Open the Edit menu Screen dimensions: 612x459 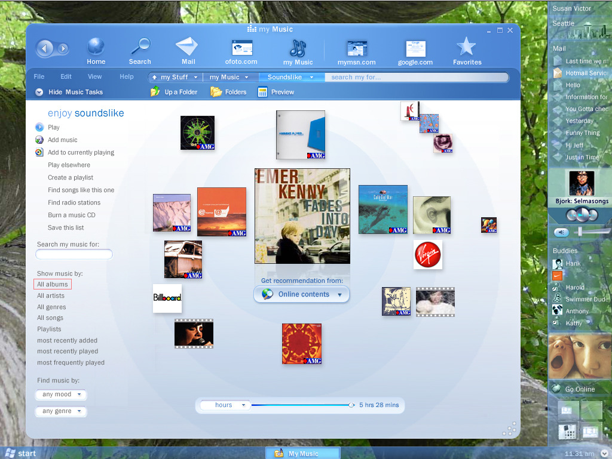click(66, 76)
